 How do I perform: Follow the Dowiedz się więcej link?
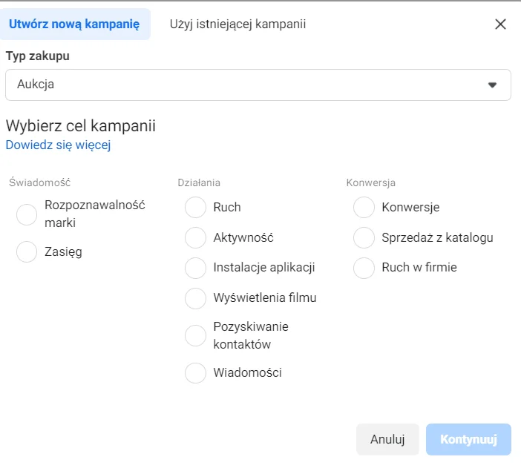tap(58, 145)
